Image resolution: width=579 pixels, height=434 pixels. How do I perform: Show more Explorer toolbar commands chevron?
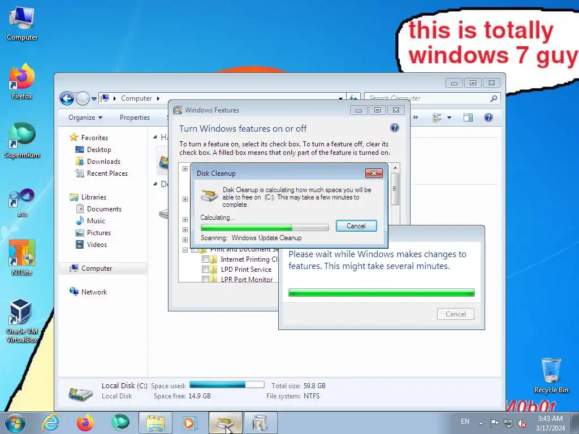416,118
